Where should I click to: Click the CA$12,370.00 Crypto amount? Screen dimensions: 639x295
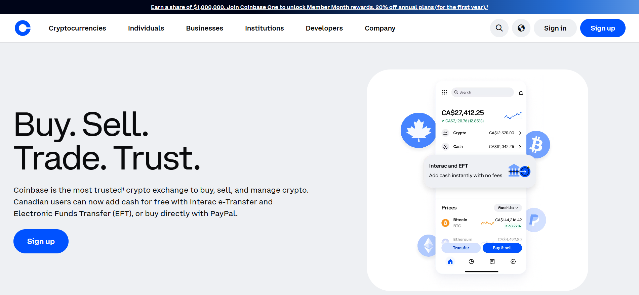tap(502, 133)
